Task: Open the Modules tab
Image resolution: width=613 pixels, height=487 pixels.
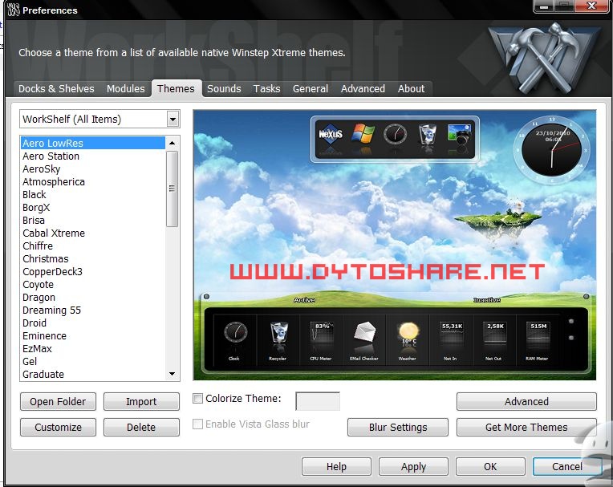Action: (x=125, y=89)
